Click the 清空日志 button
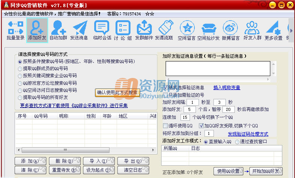Viewport: 295px width, 178px height. click(x=133, y=170)
